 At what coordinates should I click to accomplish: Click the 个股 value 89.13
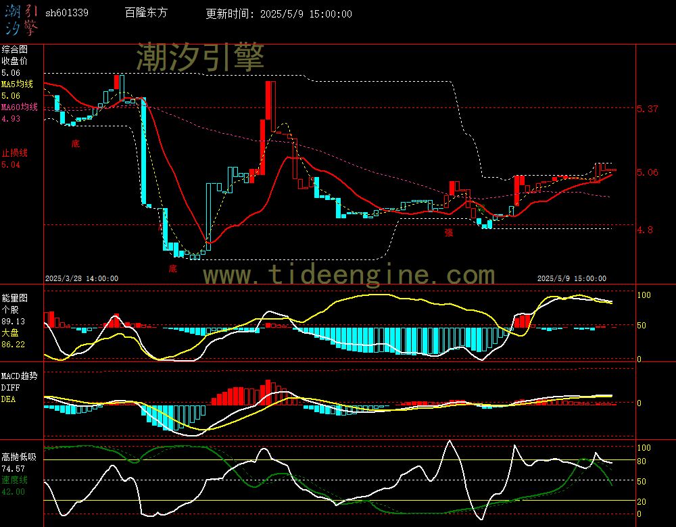coord(13,322)
